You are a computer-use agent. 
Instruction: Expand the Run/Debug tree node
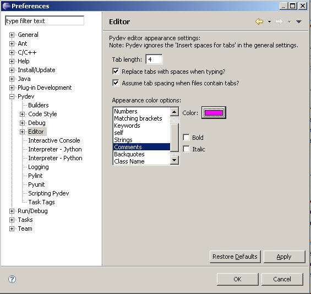pyautogui.click(x=12, y=211)
